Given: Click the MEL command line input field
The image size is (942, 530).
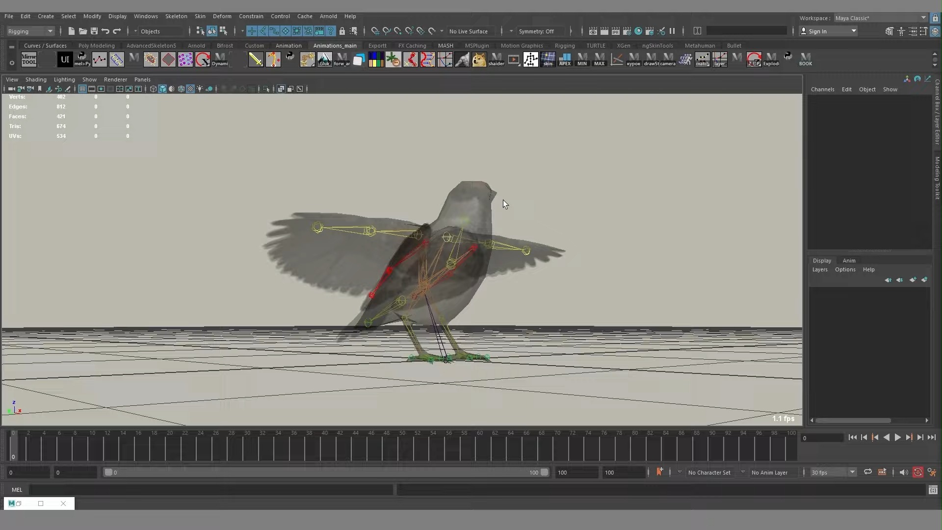Looking at the screenshot, I should tap(211, 489).
